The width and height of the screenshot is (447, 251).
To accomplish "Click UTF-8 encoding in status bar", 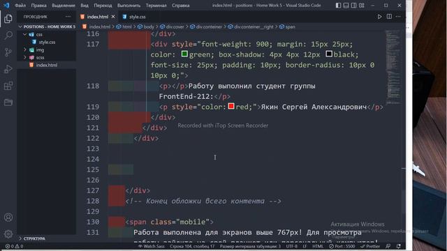I will pyautogui.click(x=292, y=246).
